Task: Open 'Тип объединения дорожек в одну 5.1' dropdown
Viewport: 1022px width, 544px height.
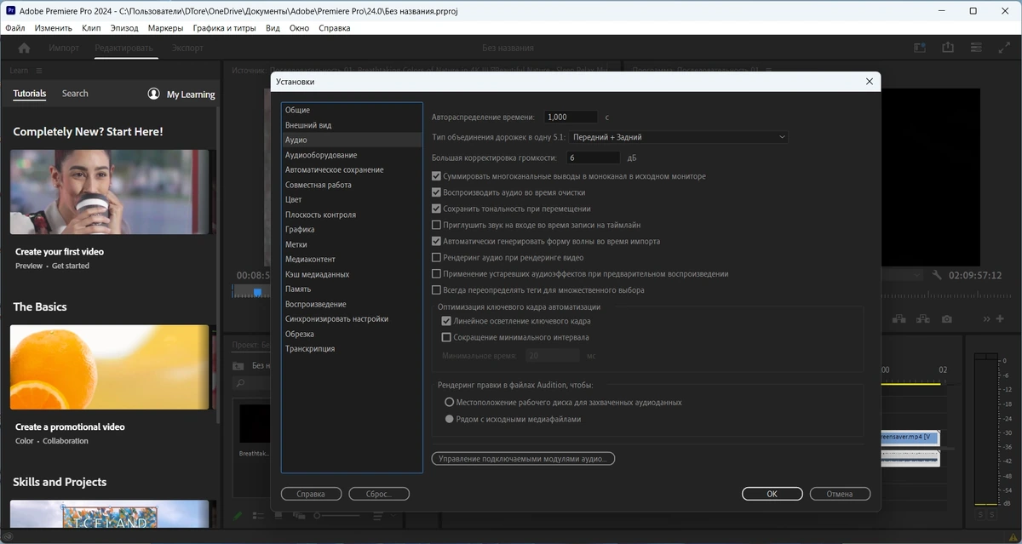Action: [679, 137]
